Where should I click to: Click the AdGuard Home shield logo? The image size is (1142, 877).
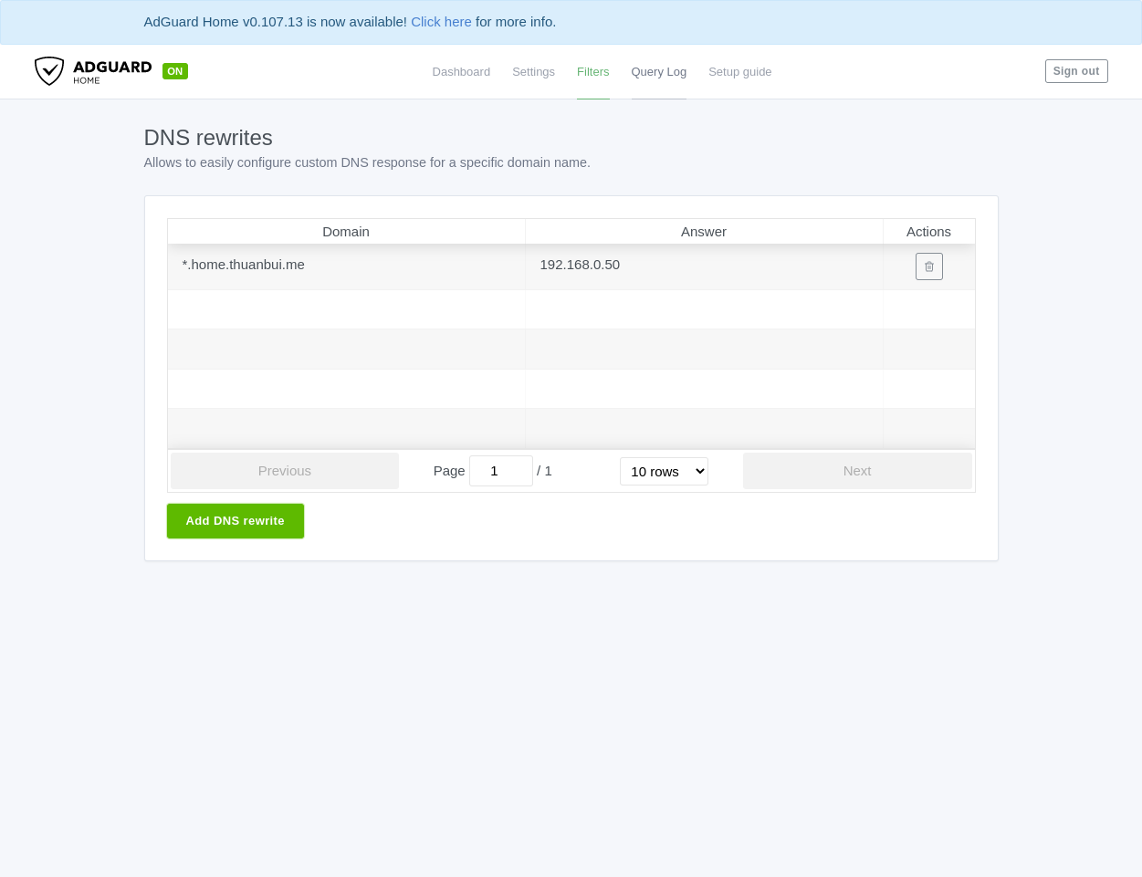(x=49, y=71)
